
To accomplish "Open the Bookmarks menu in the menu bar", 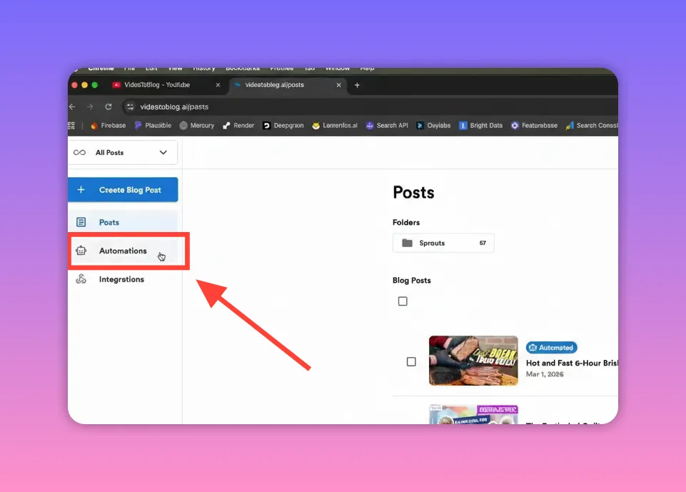I will pyautogui.click(x=243, y=68).
